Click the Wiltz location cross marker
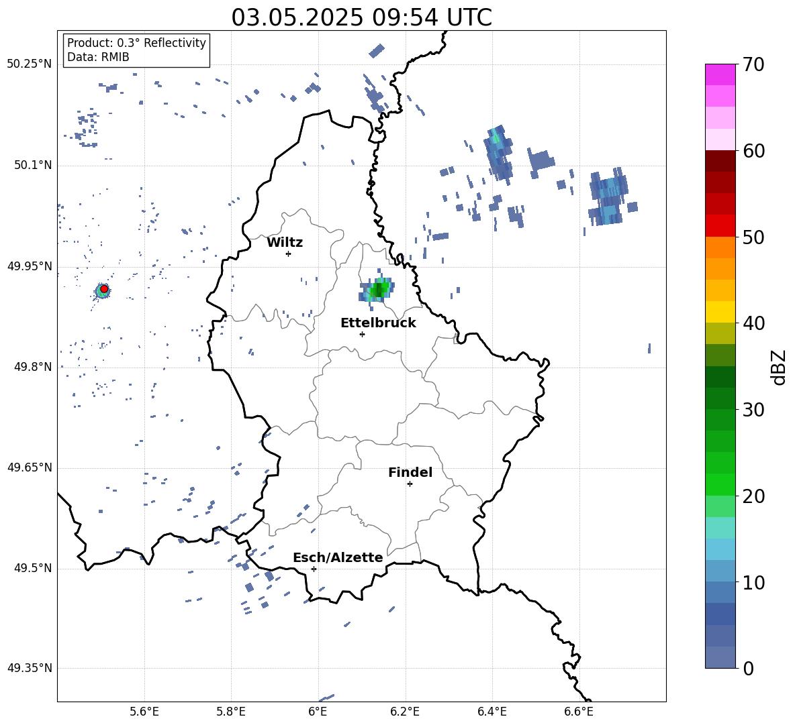The width and height of the screenshot is (795, 725). (x=288, y=254)
